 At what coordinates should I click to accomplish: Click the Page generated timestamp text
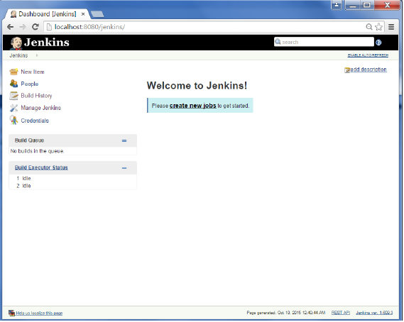(x=286, y=313)
